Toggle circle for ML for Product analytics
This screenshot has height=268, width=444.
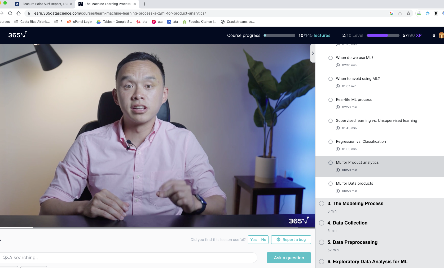(x=331, y=163)
